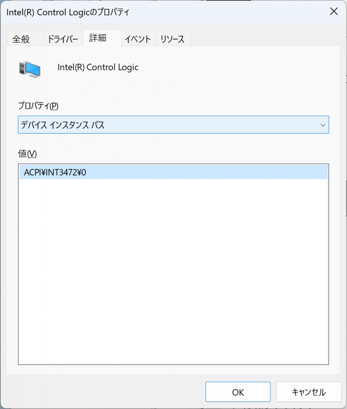Open the ドライバー tab
The height and width of the screenshot is (409, 347).
[63, 39]
